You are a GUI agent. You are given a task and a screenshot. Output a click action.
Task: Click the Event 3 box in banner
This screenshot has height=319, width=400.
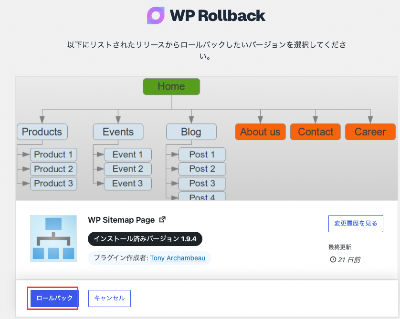[x=128, y=184]
